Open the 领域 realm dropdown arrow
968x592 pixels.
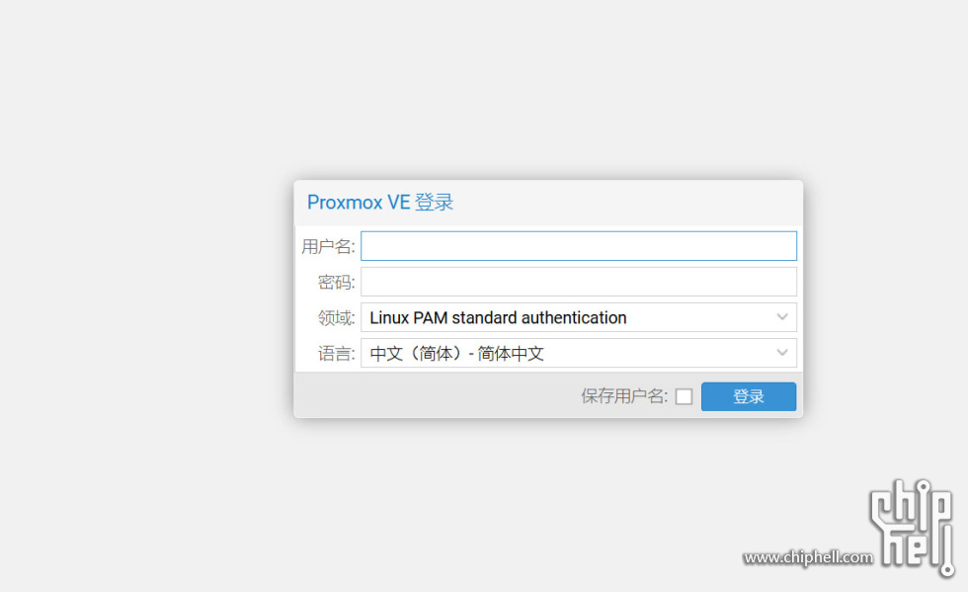pos(782,317)
